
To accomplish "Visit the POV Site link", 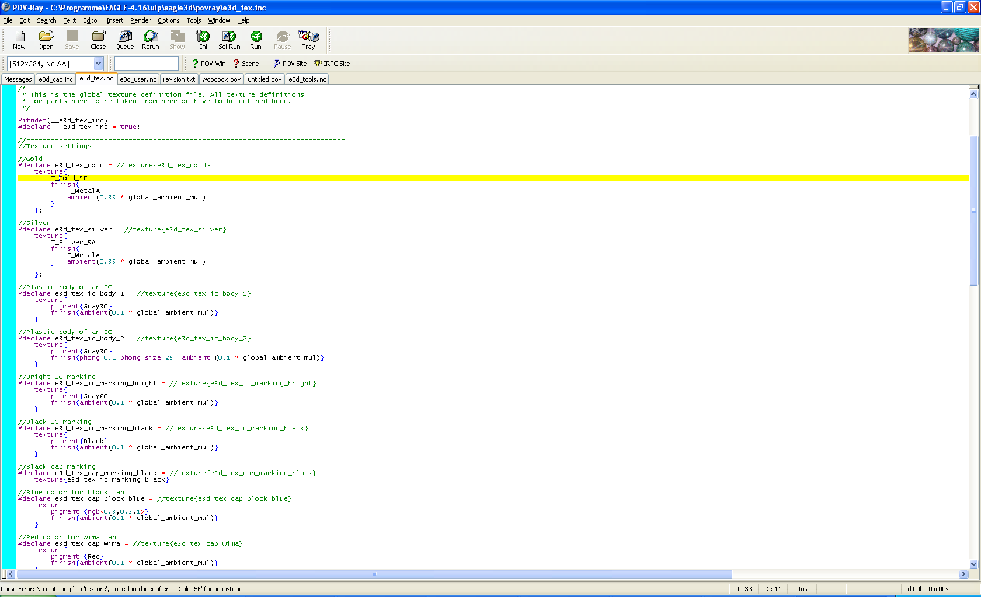I will point(290,64).
